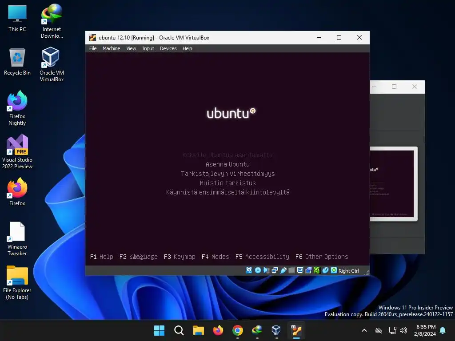Click the keyboard capture arrow icon near Right Ctrl
Viewport: 455px width, 341px height.
(334, 270)
